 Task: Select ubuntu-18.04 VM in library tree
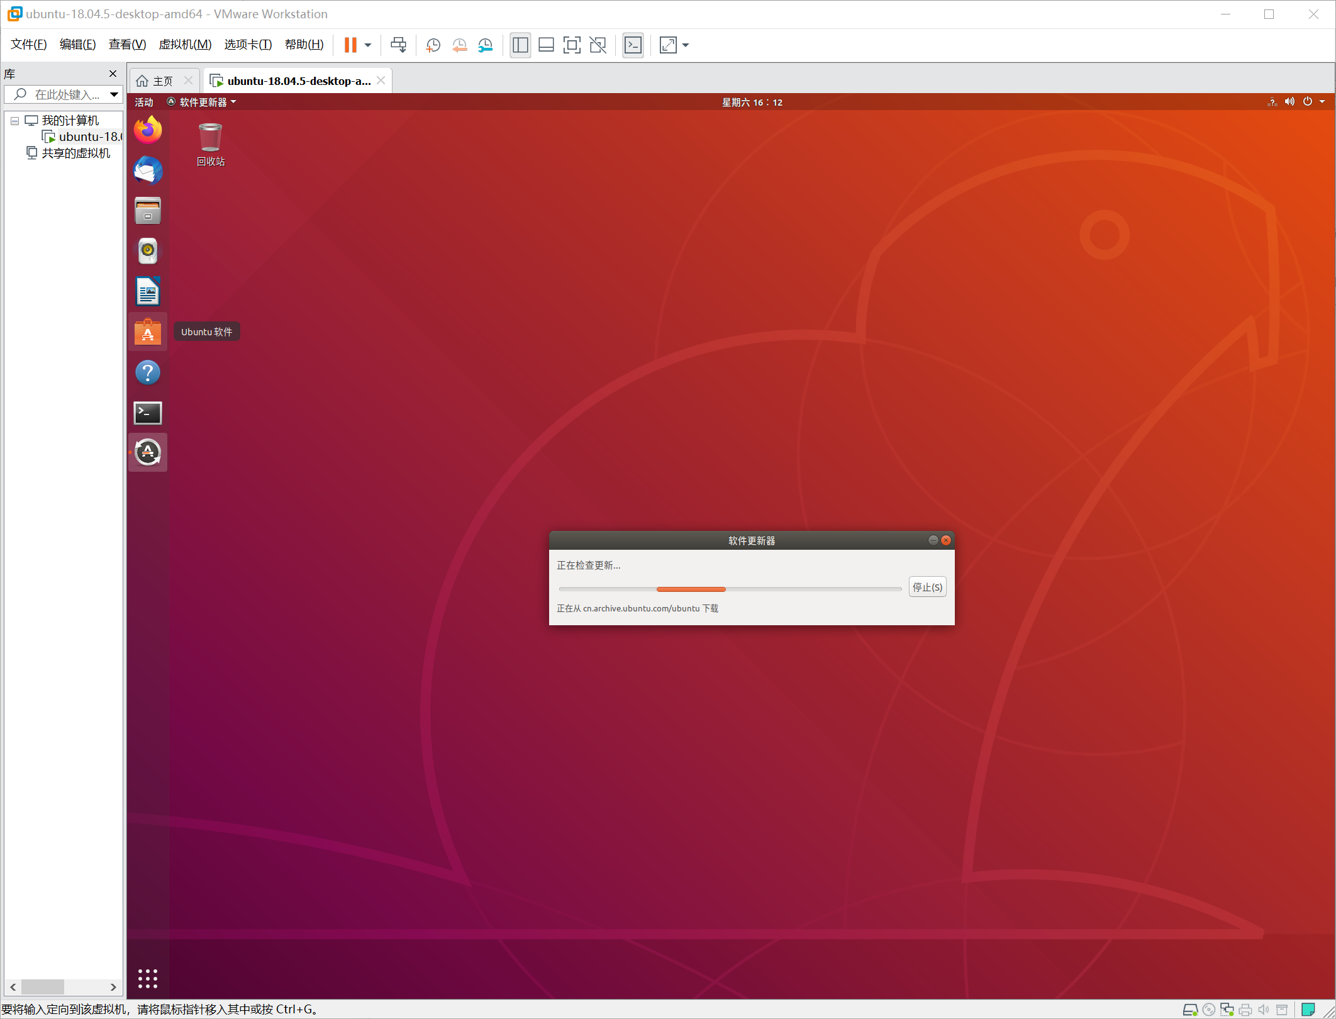[82, 136]
